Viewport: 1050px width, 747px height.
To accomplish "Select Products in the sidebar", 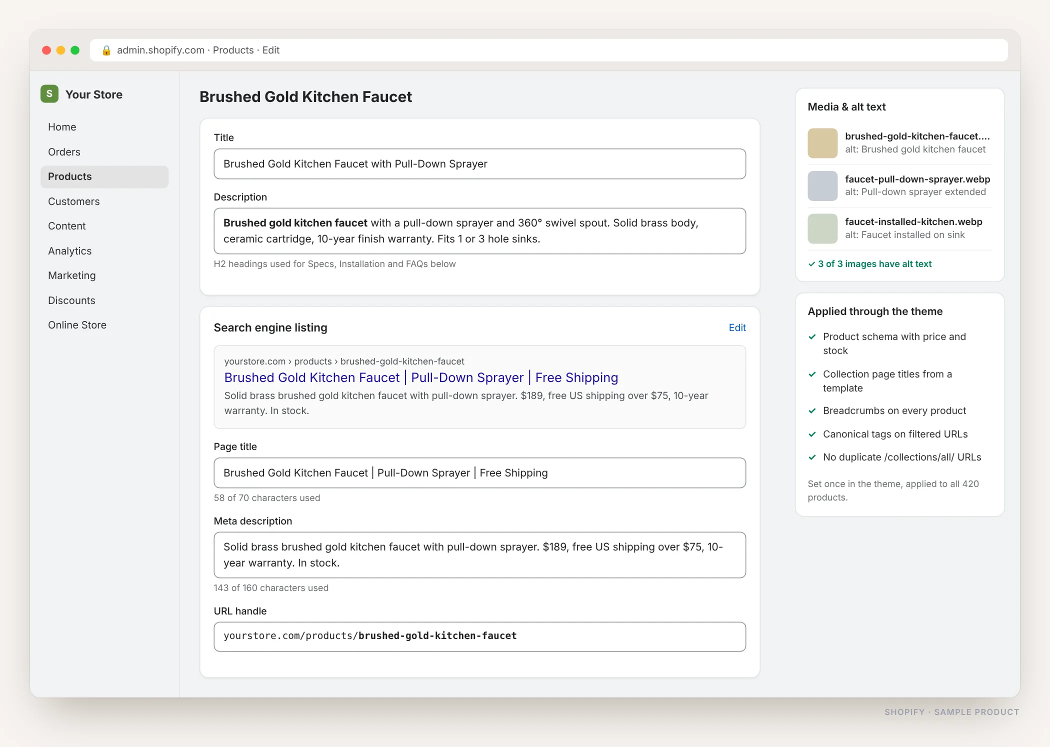I will (x=104, y=176).
